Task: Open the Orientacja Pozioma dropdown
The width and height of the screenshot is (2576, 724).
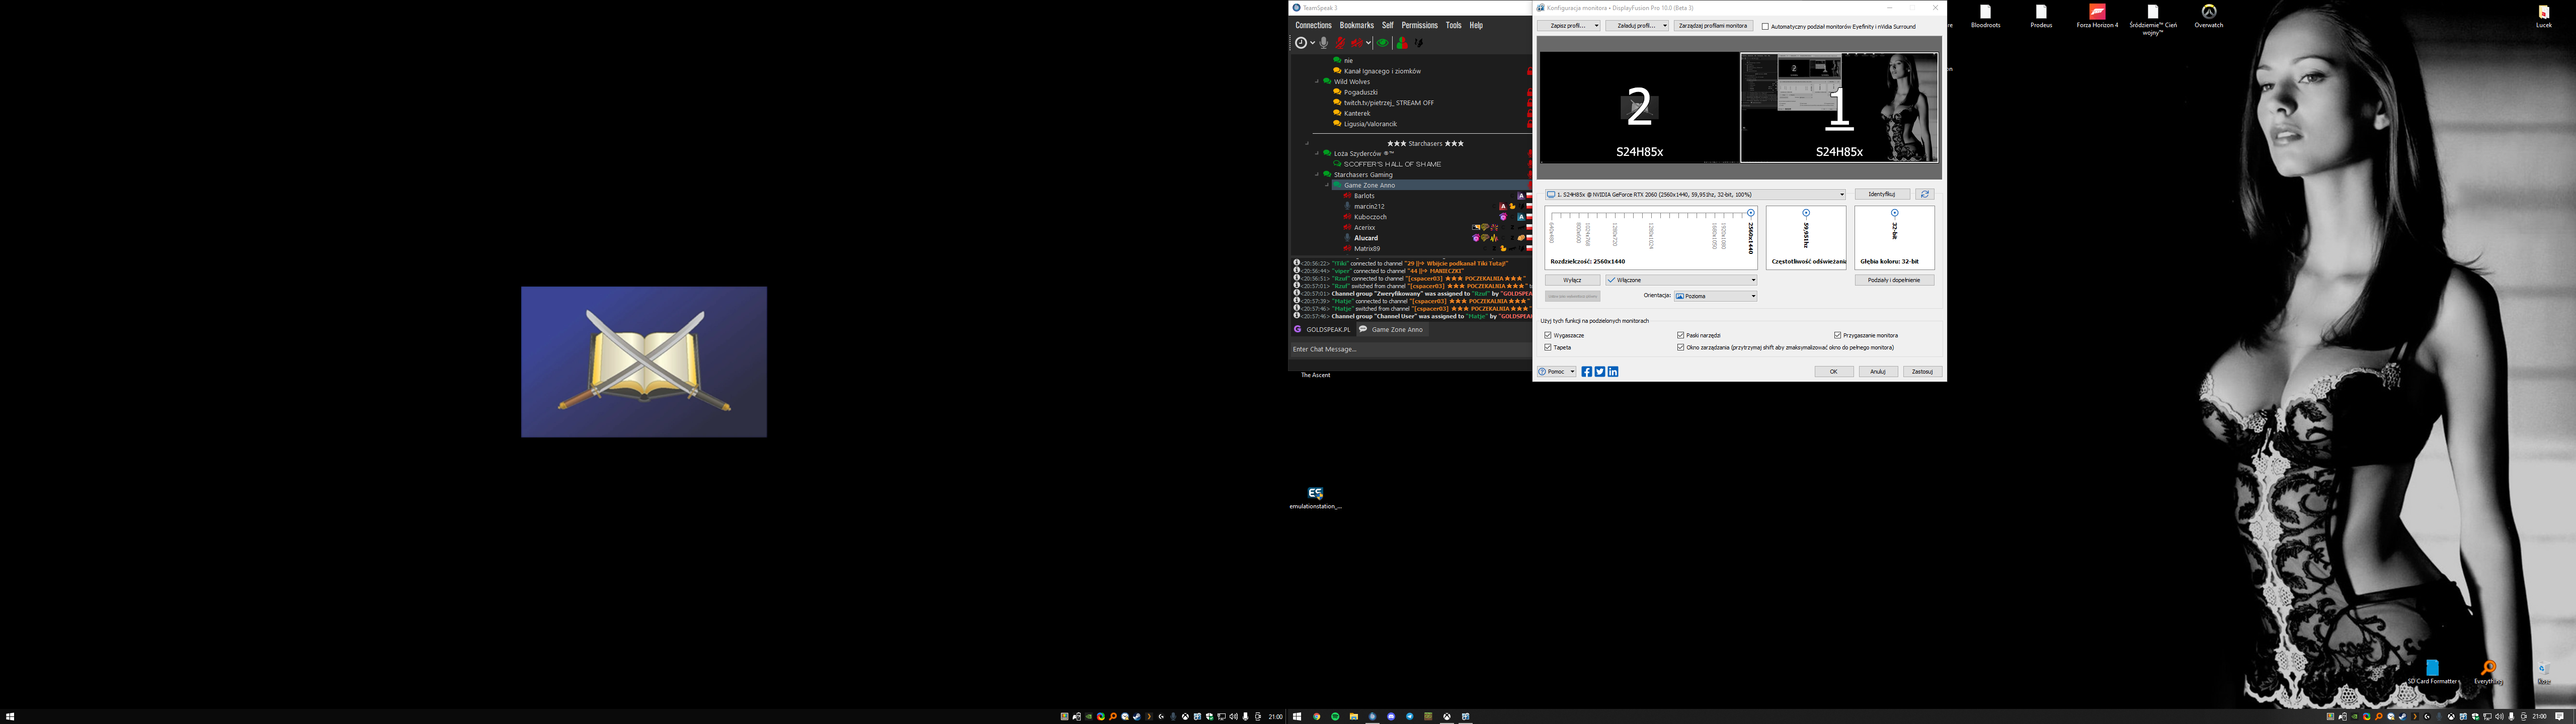Action: pyautogui.click(x=1715, y=296)
